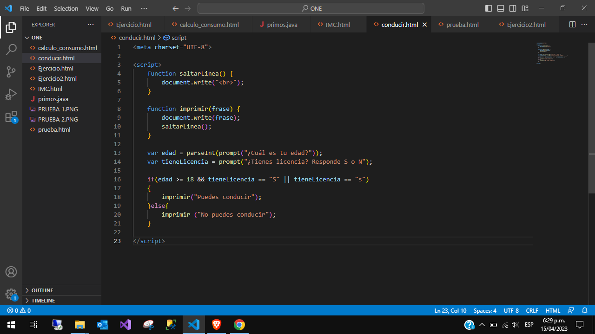Open PRUEBA 1.PNG in Explorer
Viewport: 595px width, 334px height.
click(62, 109)
